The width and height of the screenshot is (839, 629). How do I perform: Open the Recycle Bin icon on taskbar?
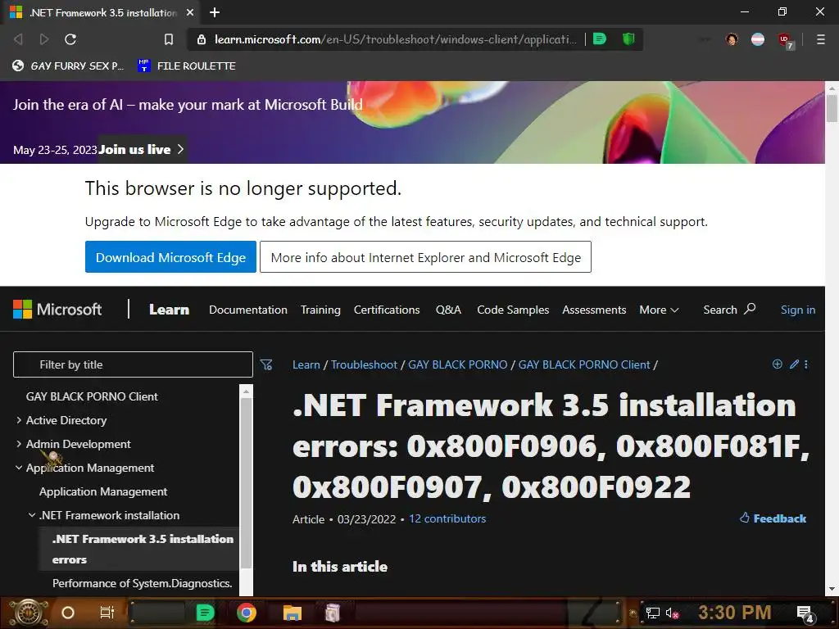tap(333, 613)
